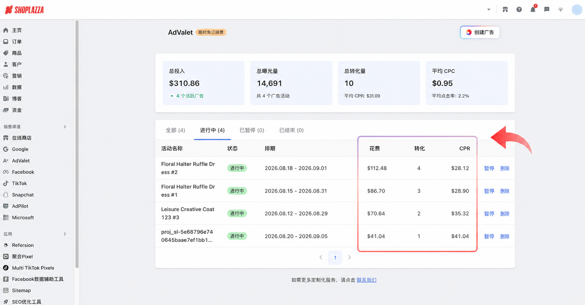Go to next page arrow

coord(349,258)
